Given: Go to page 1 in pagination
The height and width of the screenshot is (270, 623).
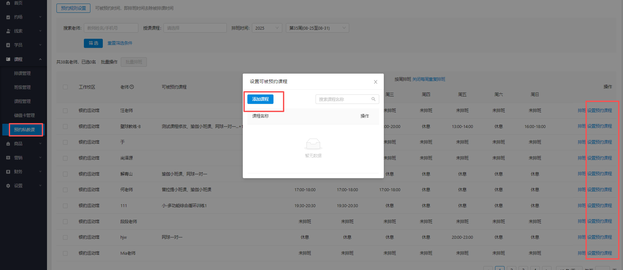Looking at the screenshot, I should [x=500, y=268].
